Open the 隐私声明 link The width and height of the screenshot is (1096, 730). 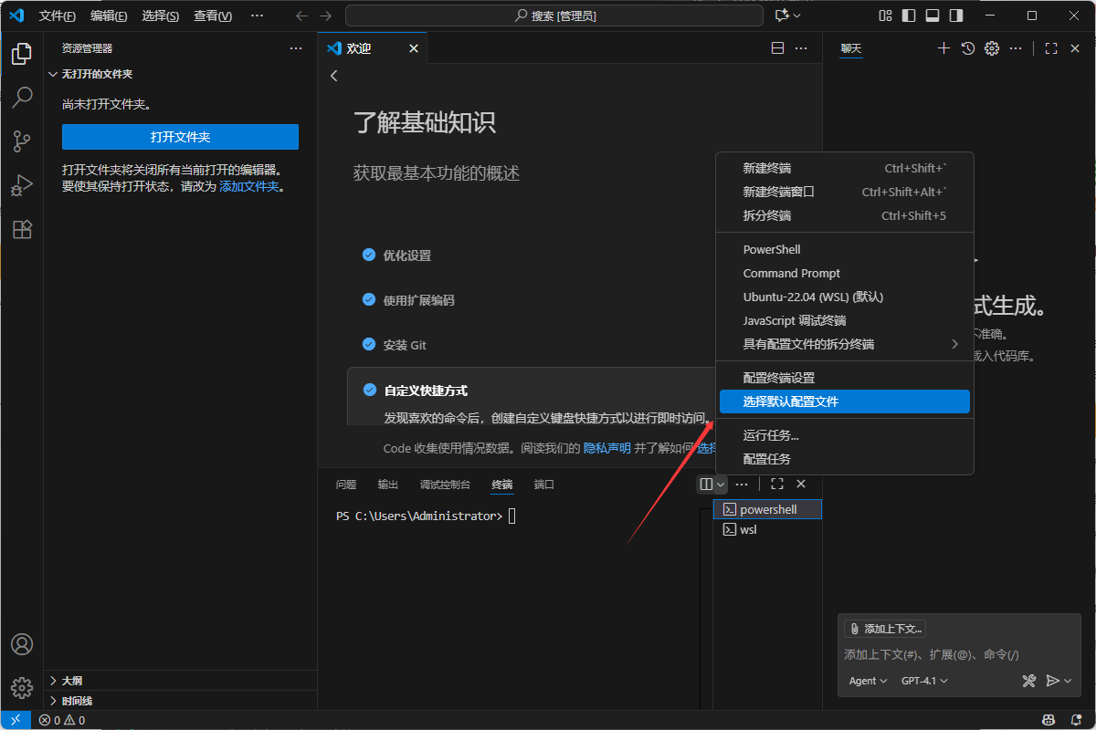coord(606,448)
